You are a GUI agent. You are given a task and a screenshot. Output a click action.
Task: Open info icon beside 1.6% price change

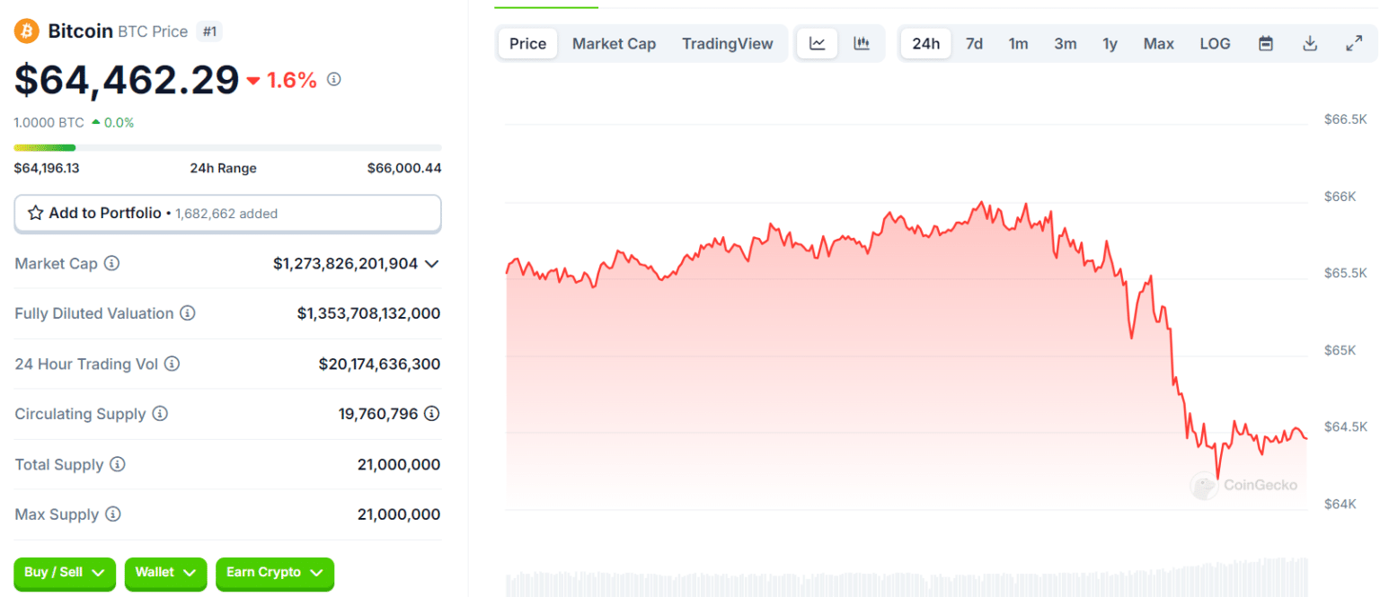click(x=334, y=79)
